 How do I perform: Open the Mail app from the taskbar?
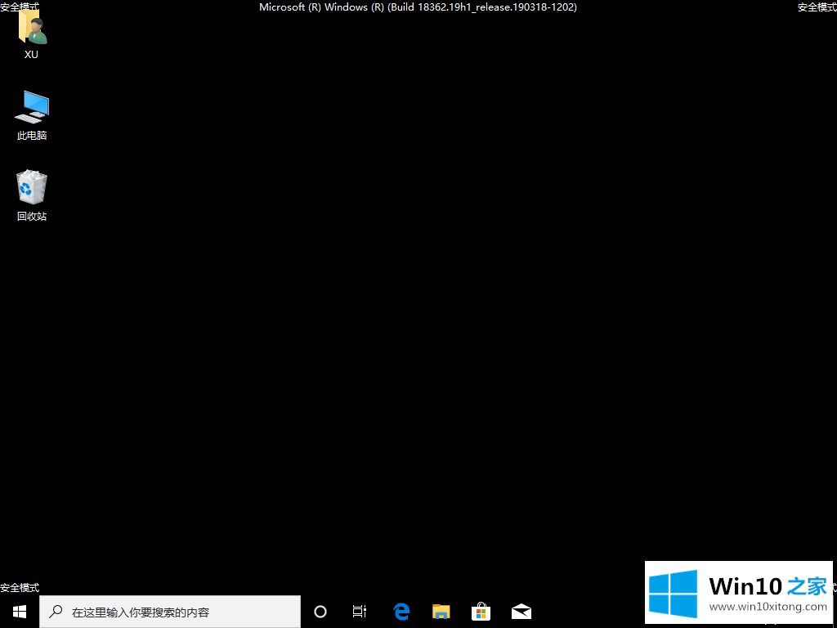point(521,612)
